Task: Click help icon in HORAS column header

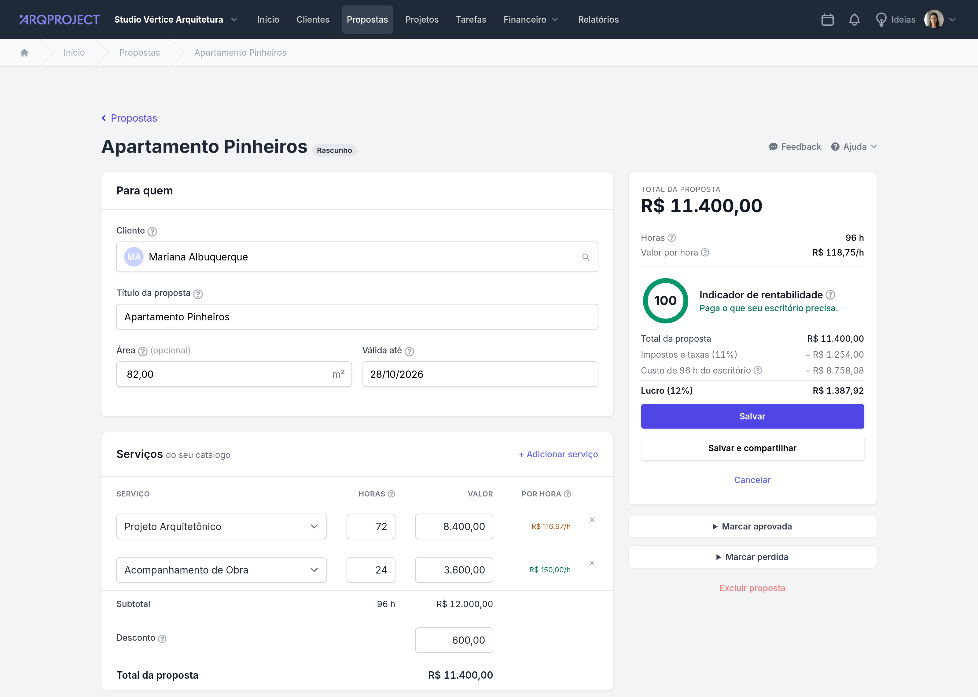Action: click(x=391, y=494)
